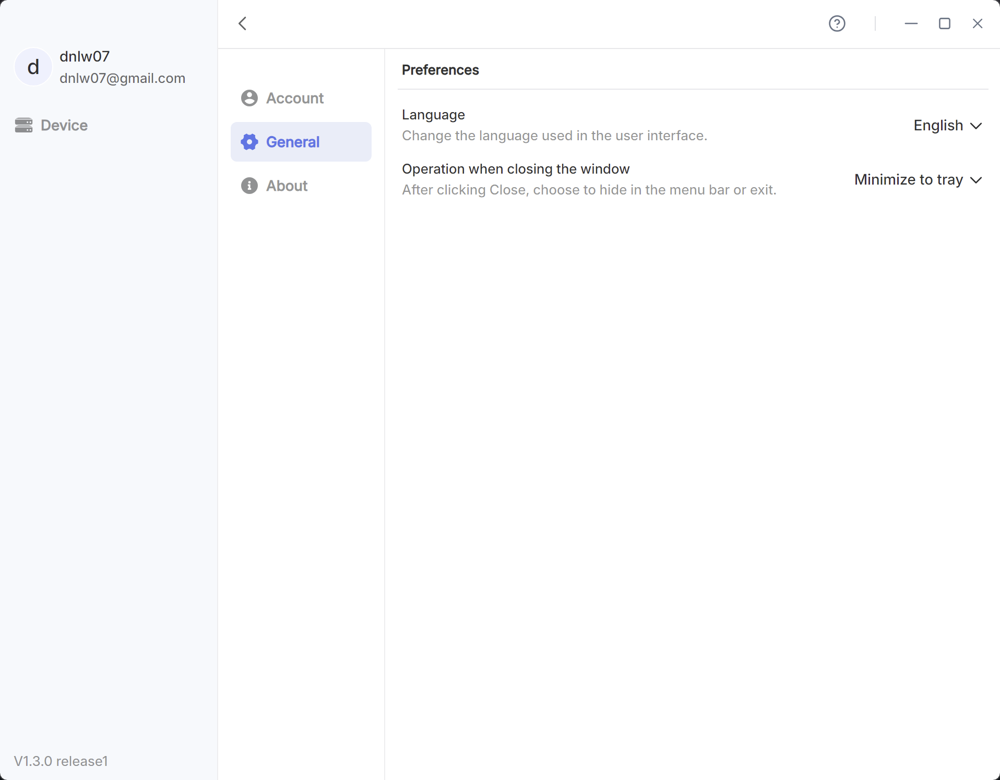Click the back arrow icon
1000x780 pixels.
coord(243,23)
